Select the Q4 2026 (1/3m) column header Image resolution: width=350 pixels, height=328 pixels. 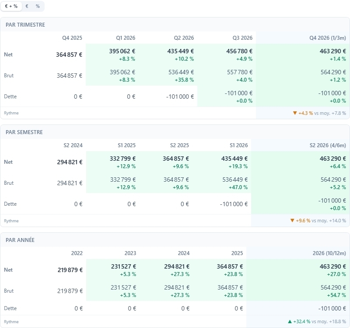[x=327, y=38]
